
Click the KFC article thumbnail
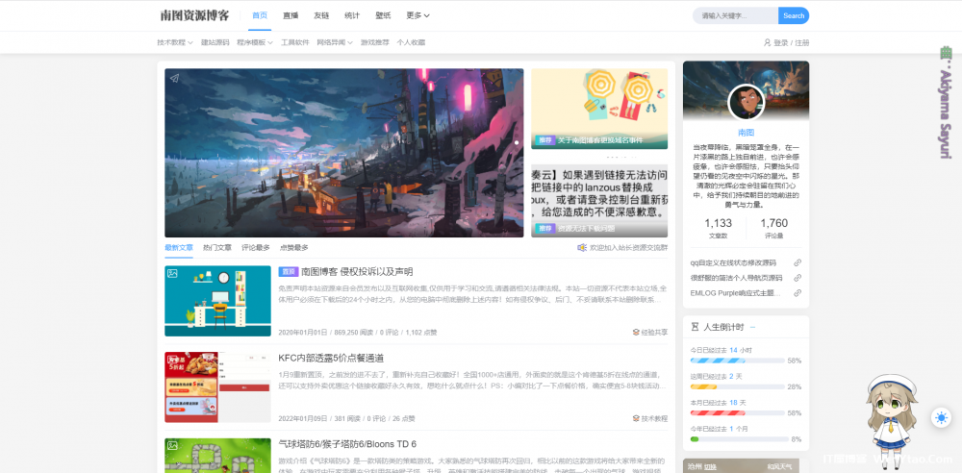217,387
